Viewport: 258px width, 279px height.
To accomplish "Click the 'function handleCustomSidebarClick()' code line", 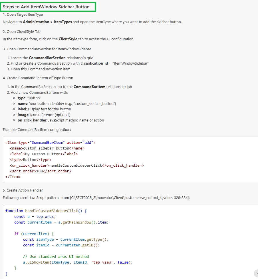I will click(46, 211).
